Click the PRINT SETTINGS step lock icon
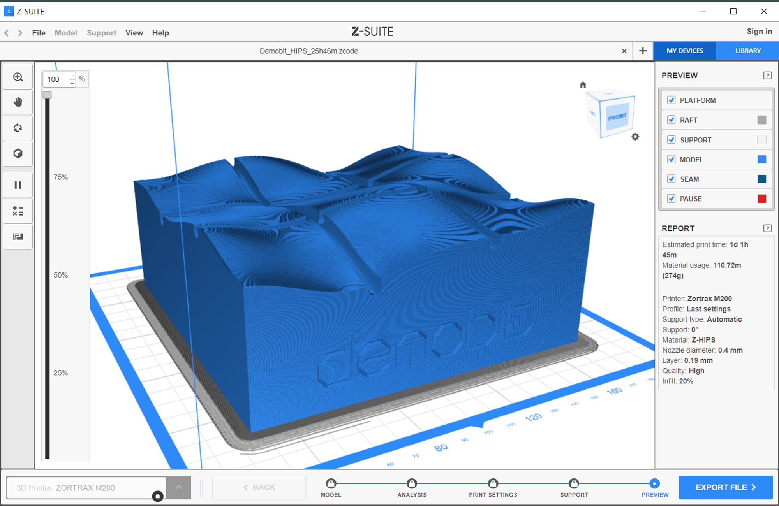The width and height of the screenshot is (779, 506). [x=493, y=483]
